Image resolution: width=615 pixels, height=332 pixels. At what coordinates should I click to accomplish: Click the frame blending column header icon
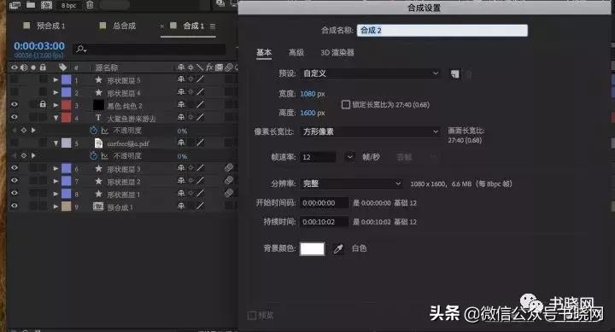pyautogui.click(x=219, y=67)
